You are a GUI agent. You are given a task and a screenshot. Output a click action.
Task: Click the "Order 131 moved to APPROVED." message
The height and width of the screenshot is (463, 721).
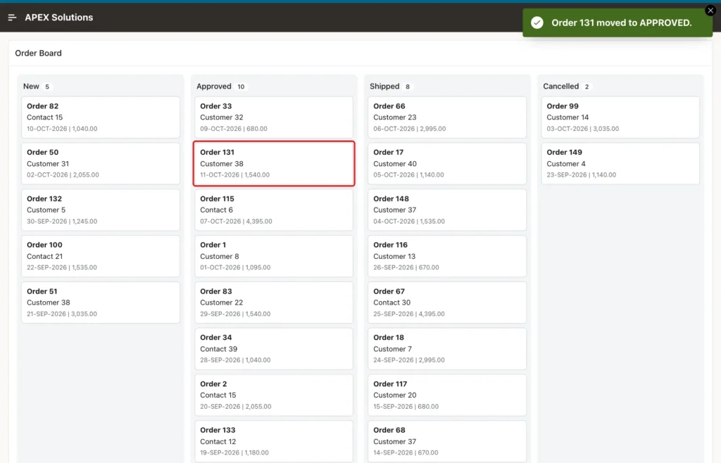pyautogui.click(x=622, y=23)
